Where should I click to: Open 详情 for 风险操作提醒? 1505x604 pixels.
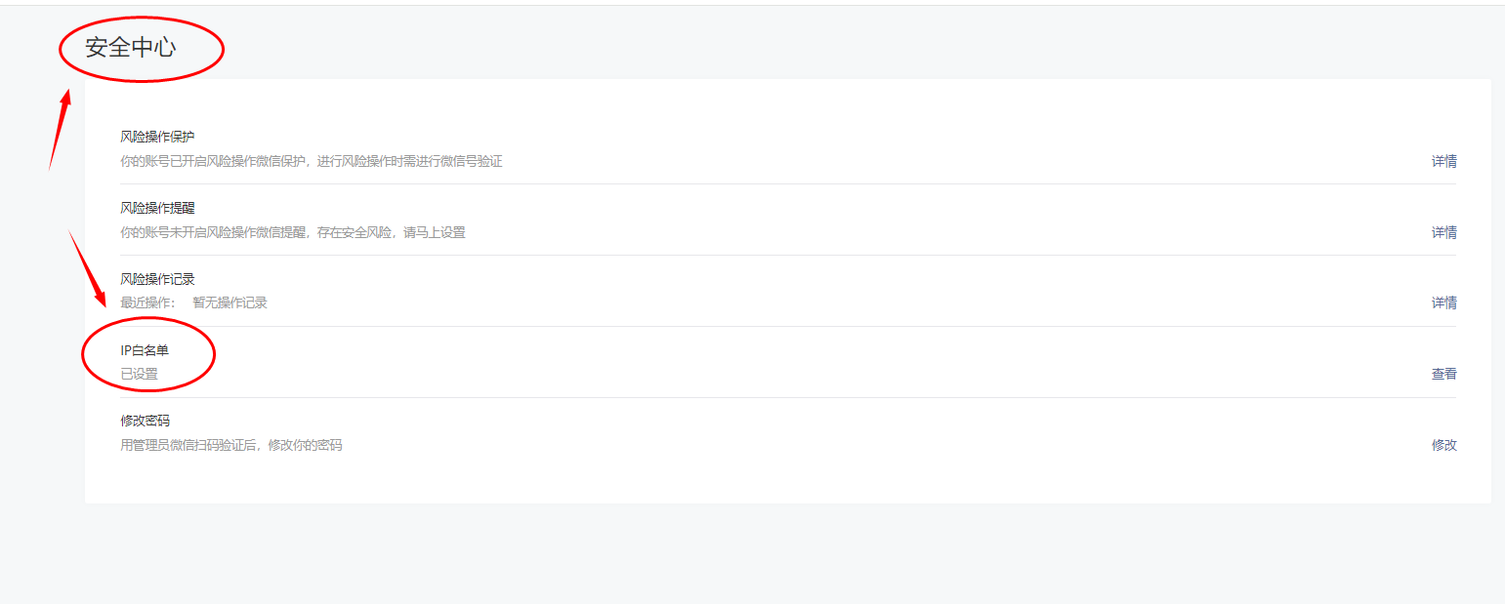(x=1443, y=233)
